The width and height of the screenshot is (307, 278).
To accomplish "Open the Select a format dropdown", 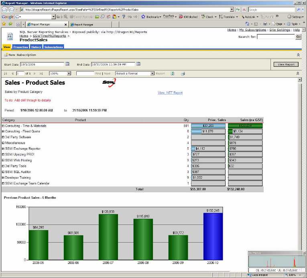I will 152,74.
